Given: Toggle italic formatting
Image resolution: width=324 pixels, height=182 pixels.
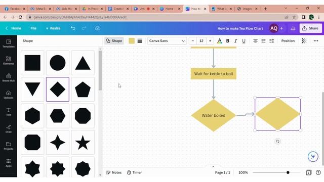Looking at the screenshot, I should (x=235, y=41).
